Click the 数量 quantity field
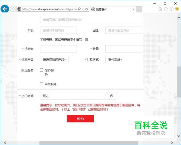 pyautogui.click(x=124, y=49)
